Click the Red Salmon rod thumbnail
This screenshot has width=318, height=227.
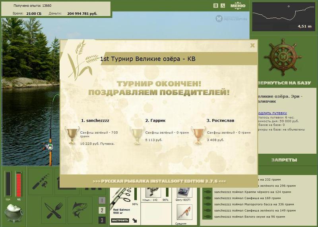click(x=120, y=198)
